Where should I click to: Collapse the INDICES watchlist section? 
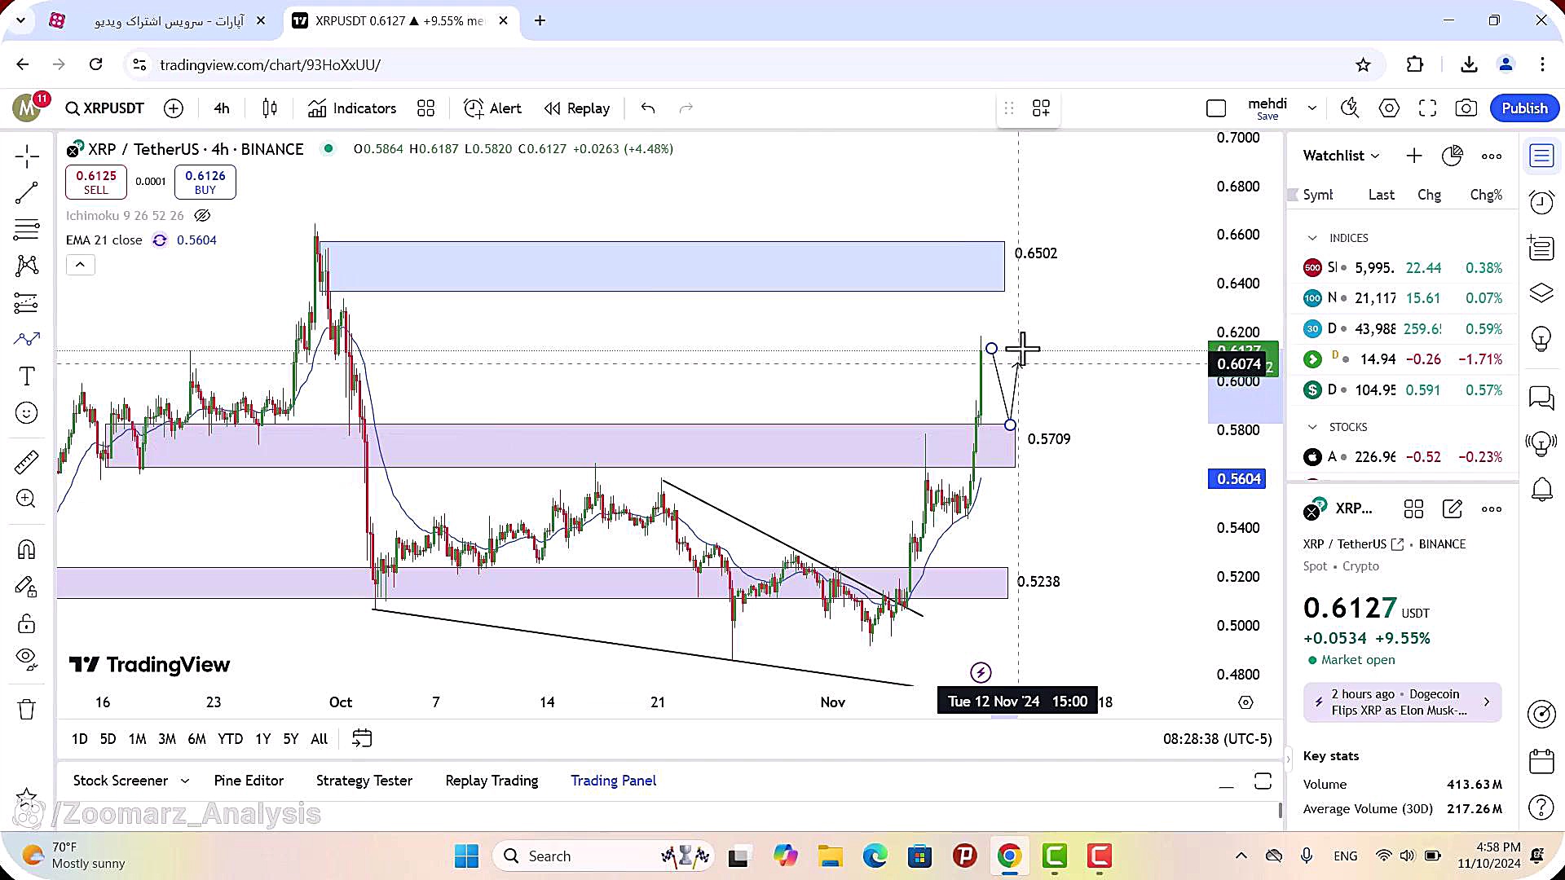[x=1312, y=238]
